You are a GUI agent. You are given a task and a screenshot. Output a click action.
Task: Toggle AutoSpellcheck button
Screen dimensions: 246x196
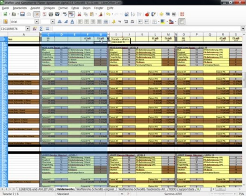71,14
